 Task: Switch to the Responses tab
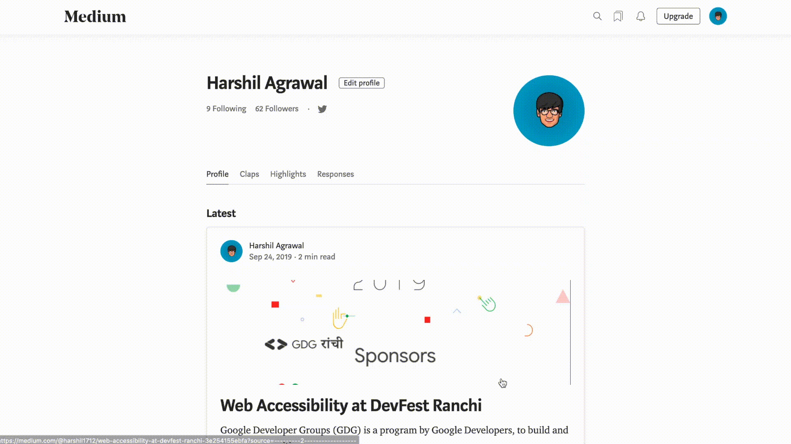336,174
